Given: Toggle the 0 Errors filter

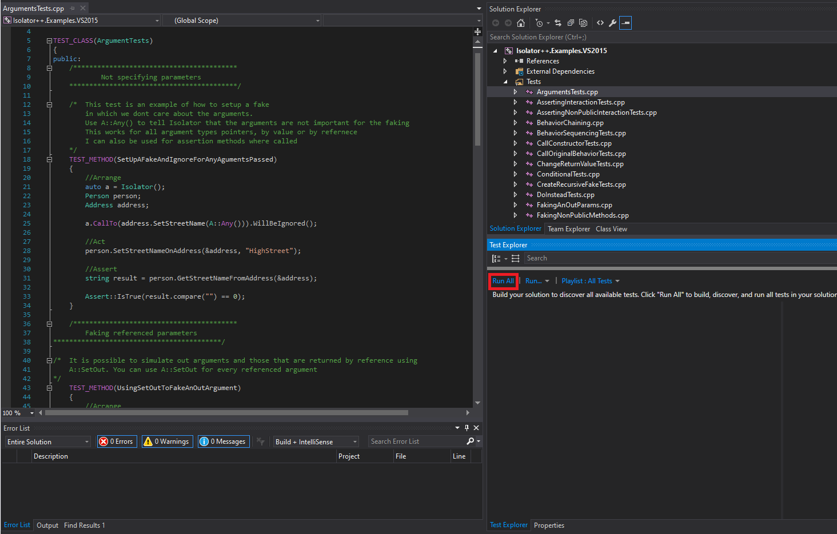Looking at the screenshot, I should [x=117, y=441].
